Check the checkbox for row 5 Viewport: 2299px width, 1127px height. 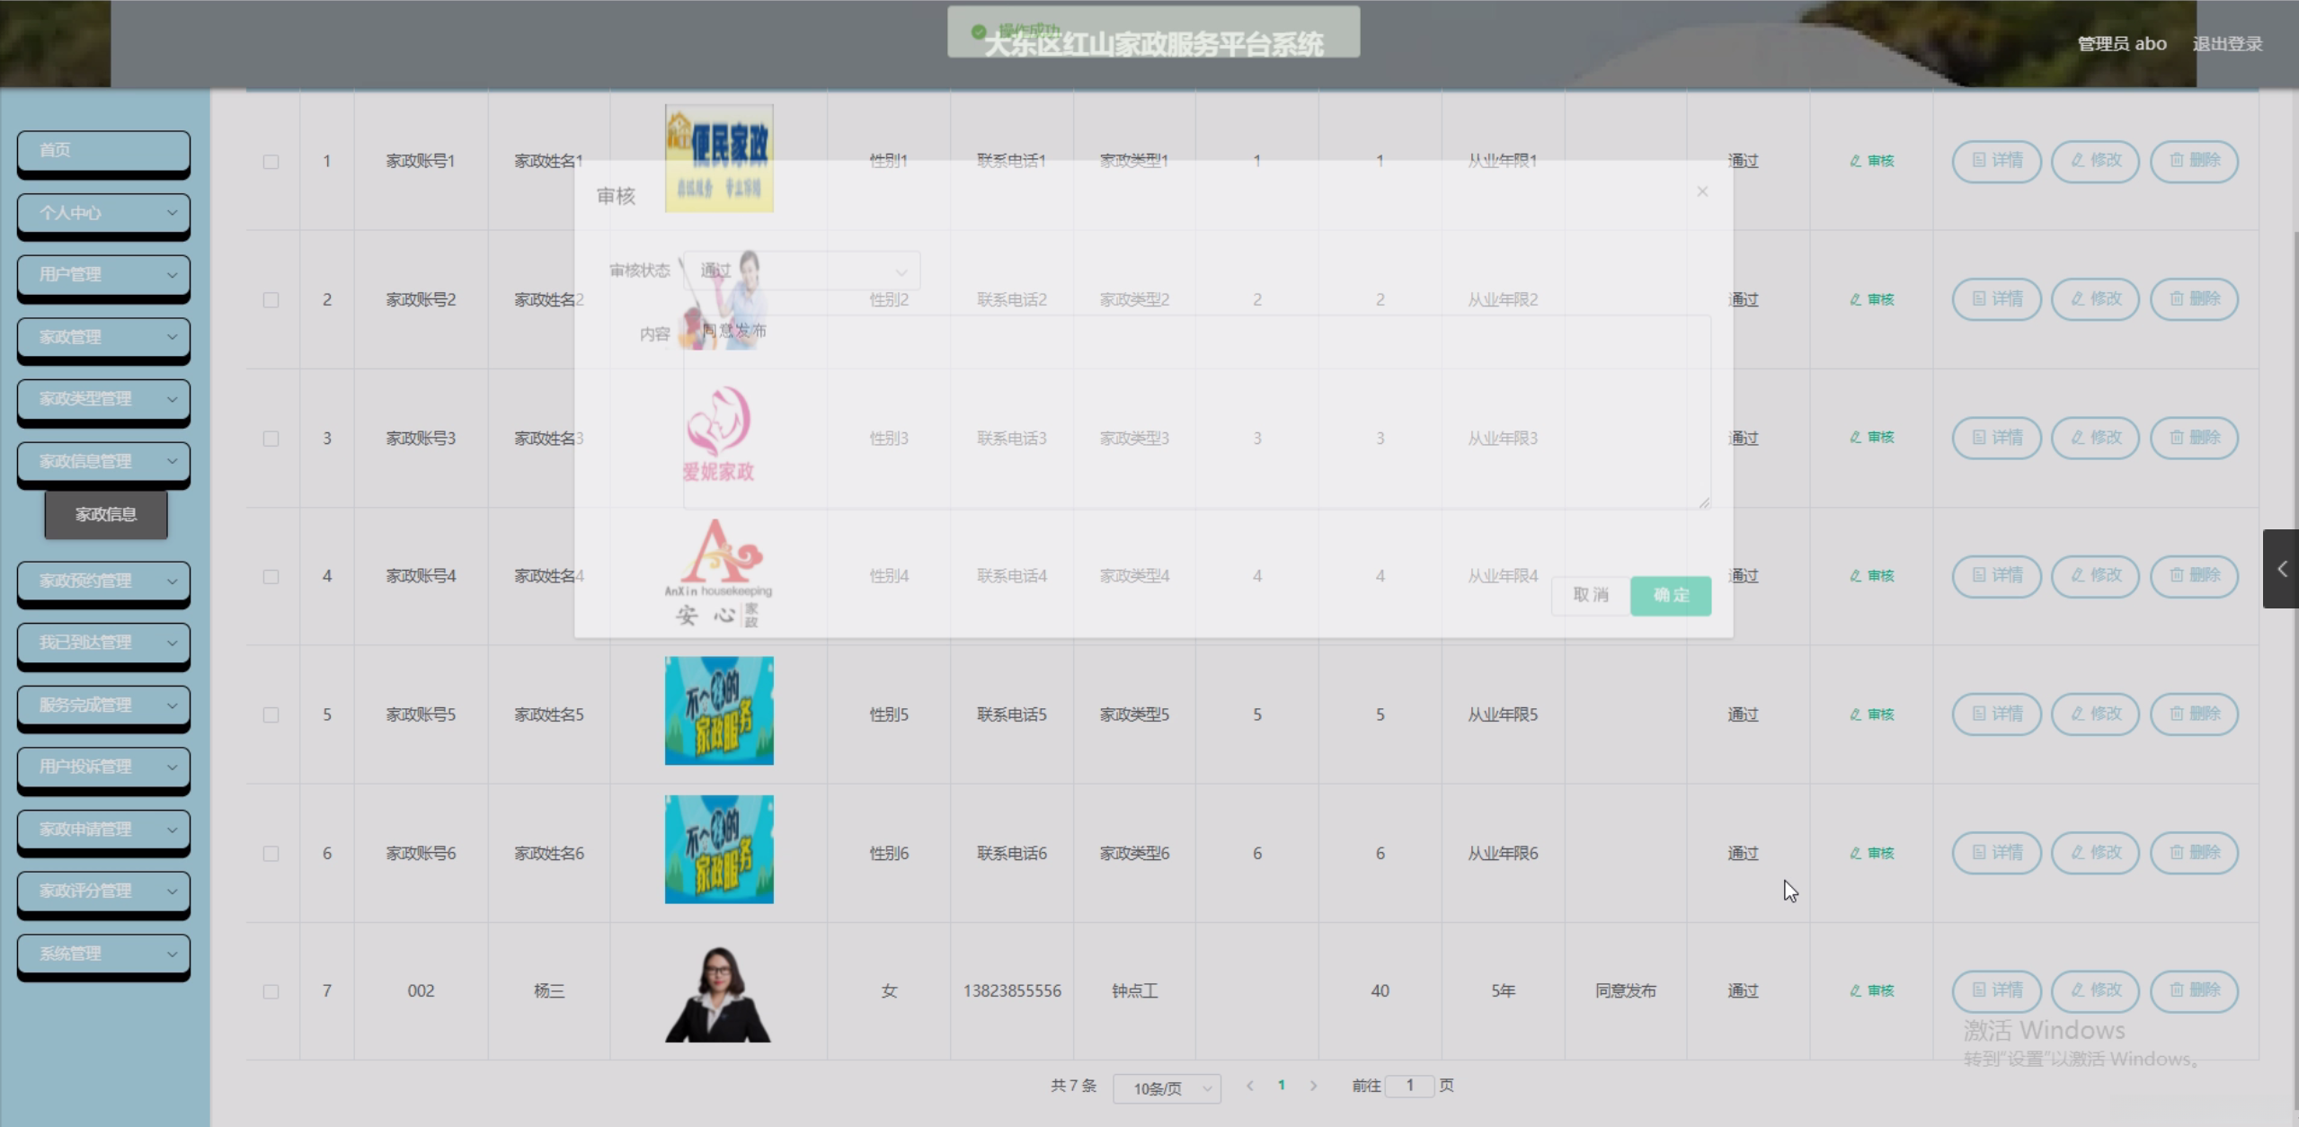click(271, 714)
